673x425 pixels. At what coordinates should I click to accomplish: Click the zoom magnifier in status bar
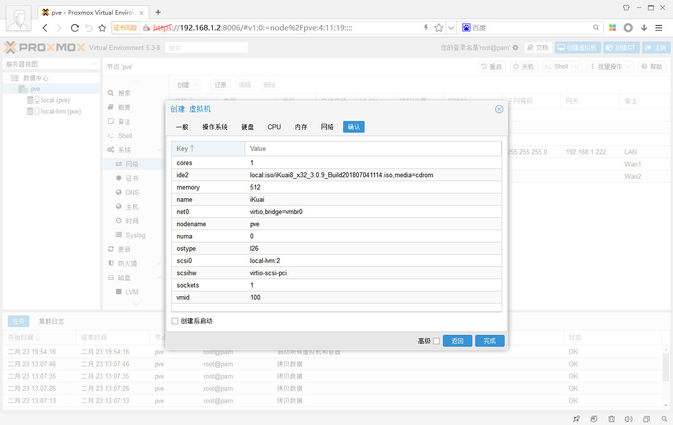(664, 419)
